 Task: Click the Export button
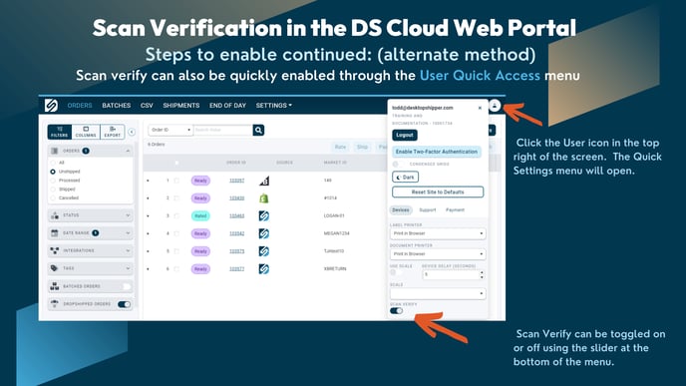point(113,132)
